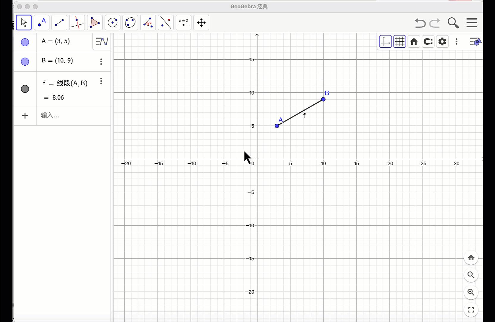Select the Segment tool
Screen dimensions: 495x322
click(x=59, y=22)
